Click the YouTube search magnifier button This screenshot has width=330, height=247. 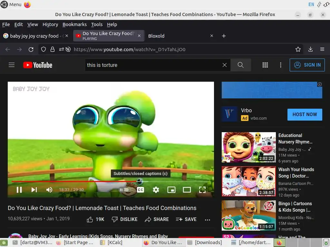coord(240,65)
